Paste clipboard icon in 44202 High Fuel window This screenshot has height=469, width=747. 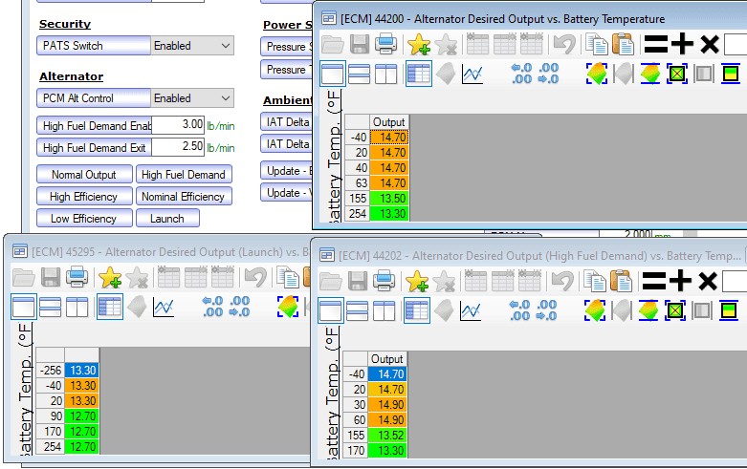(622, 281)
